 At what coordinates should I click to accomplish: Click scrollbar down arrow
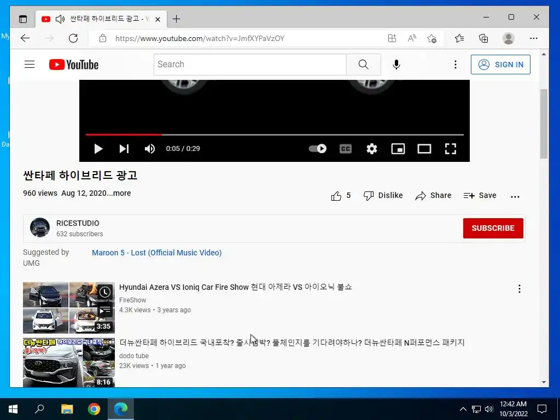pos(544,382)
